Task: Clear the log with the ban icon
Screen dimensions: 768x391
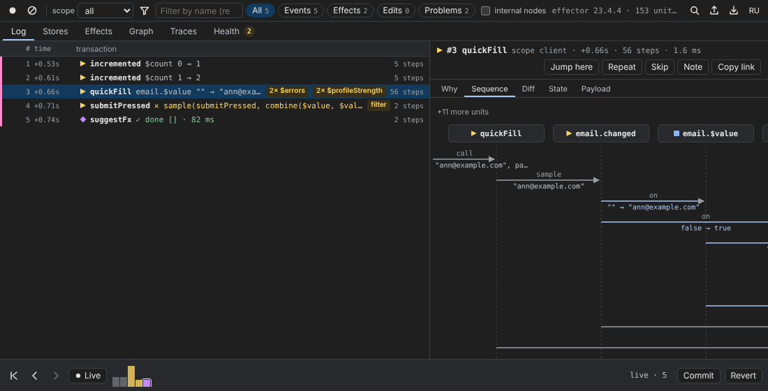Action: 32,10
